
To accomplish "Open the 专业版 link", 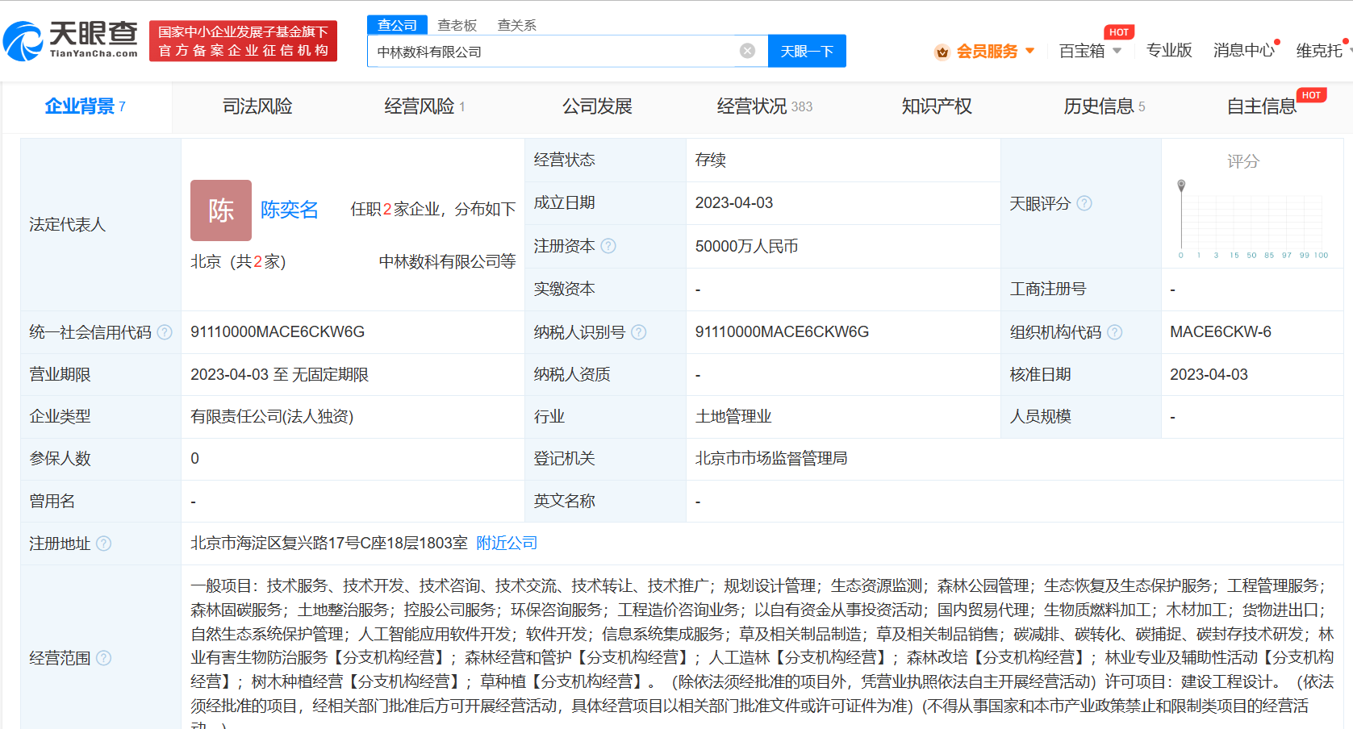I will [x=1169, y=51].
